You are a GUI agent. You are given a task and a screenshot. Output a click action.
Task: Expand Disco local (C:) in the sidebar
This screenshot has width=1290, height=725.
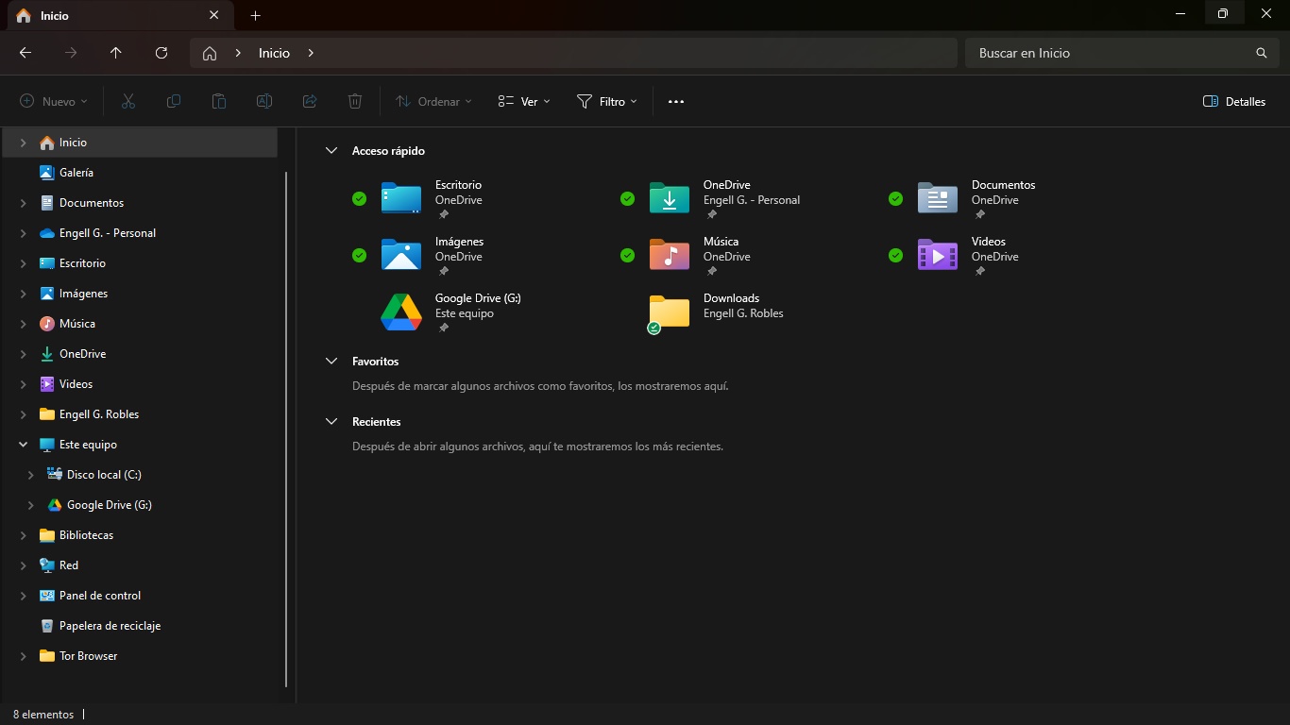pos(31,475)
